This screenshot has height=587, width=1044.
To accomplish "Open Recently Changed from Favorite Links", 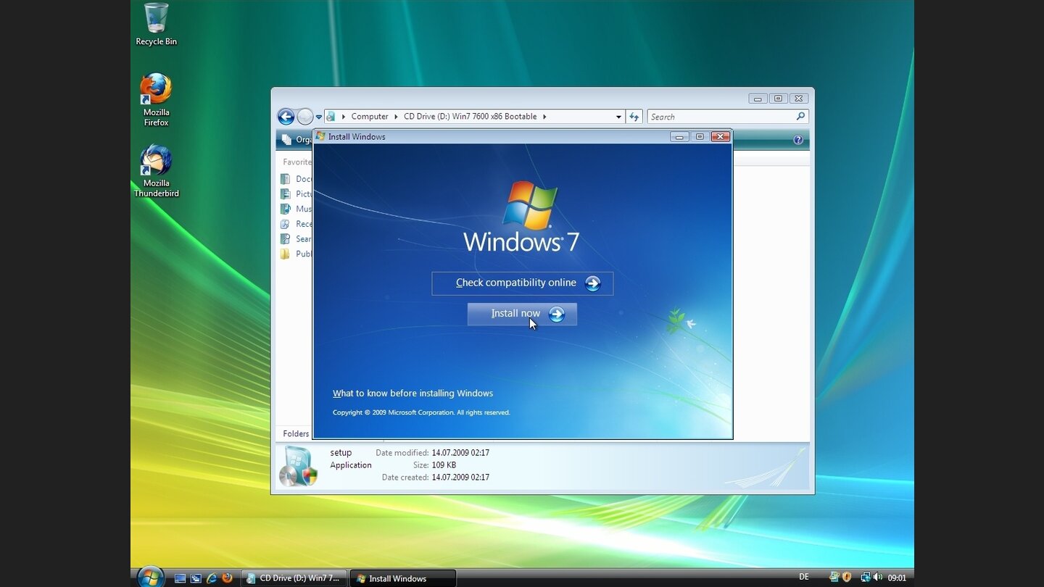I will (296, 224).
